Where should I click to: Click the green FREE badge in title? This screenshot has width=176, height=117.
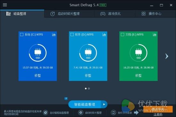103,5
